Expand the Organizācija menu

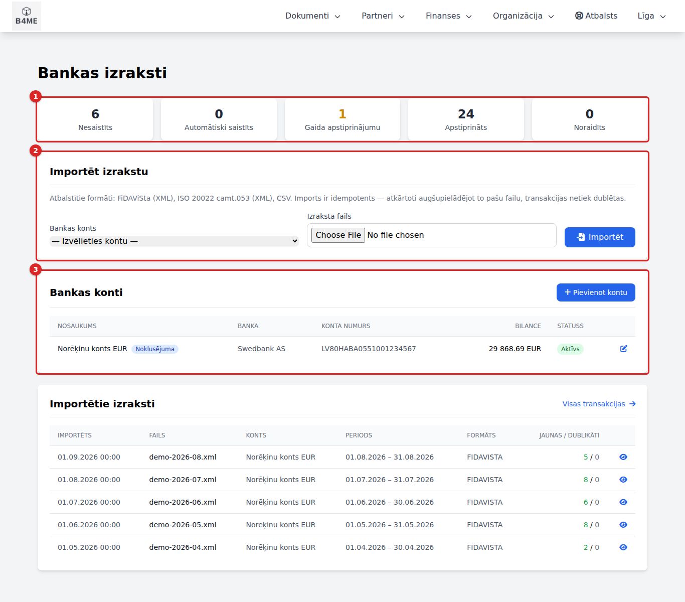click(x=524, y=16)
